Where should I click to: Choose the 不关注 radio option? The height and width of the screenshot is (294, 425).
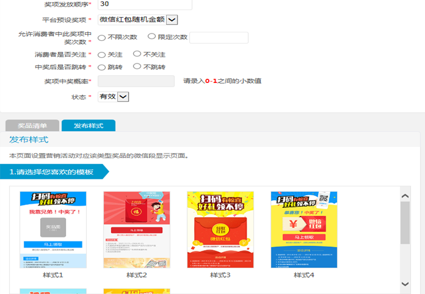(137, 54)
